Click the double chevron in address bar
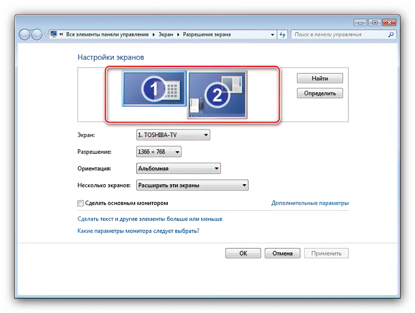415x313 pixels. (61, 34)
